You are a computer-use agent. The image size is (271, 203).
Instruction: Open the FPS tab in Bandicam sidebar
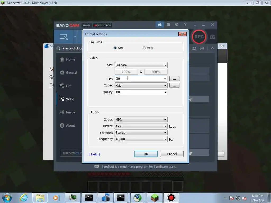69,86
